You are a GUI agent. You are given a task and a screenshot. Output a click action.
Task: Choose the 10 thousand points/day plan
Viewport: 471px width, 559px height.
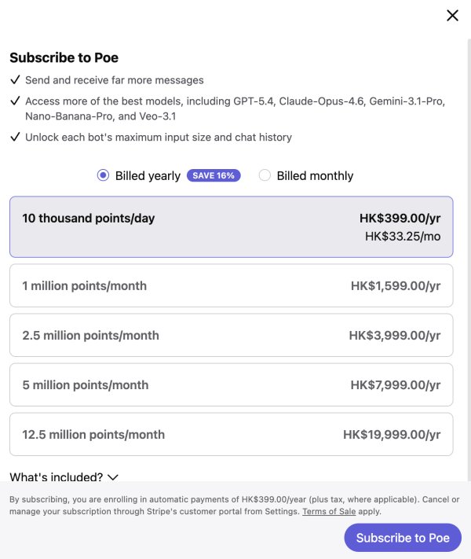[231, 226]
